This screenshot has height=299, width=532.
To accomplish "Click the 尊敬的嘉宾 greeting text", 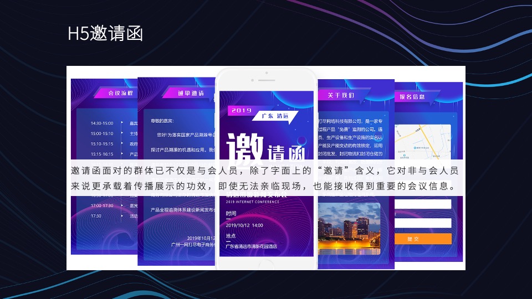I will [162, 121].
